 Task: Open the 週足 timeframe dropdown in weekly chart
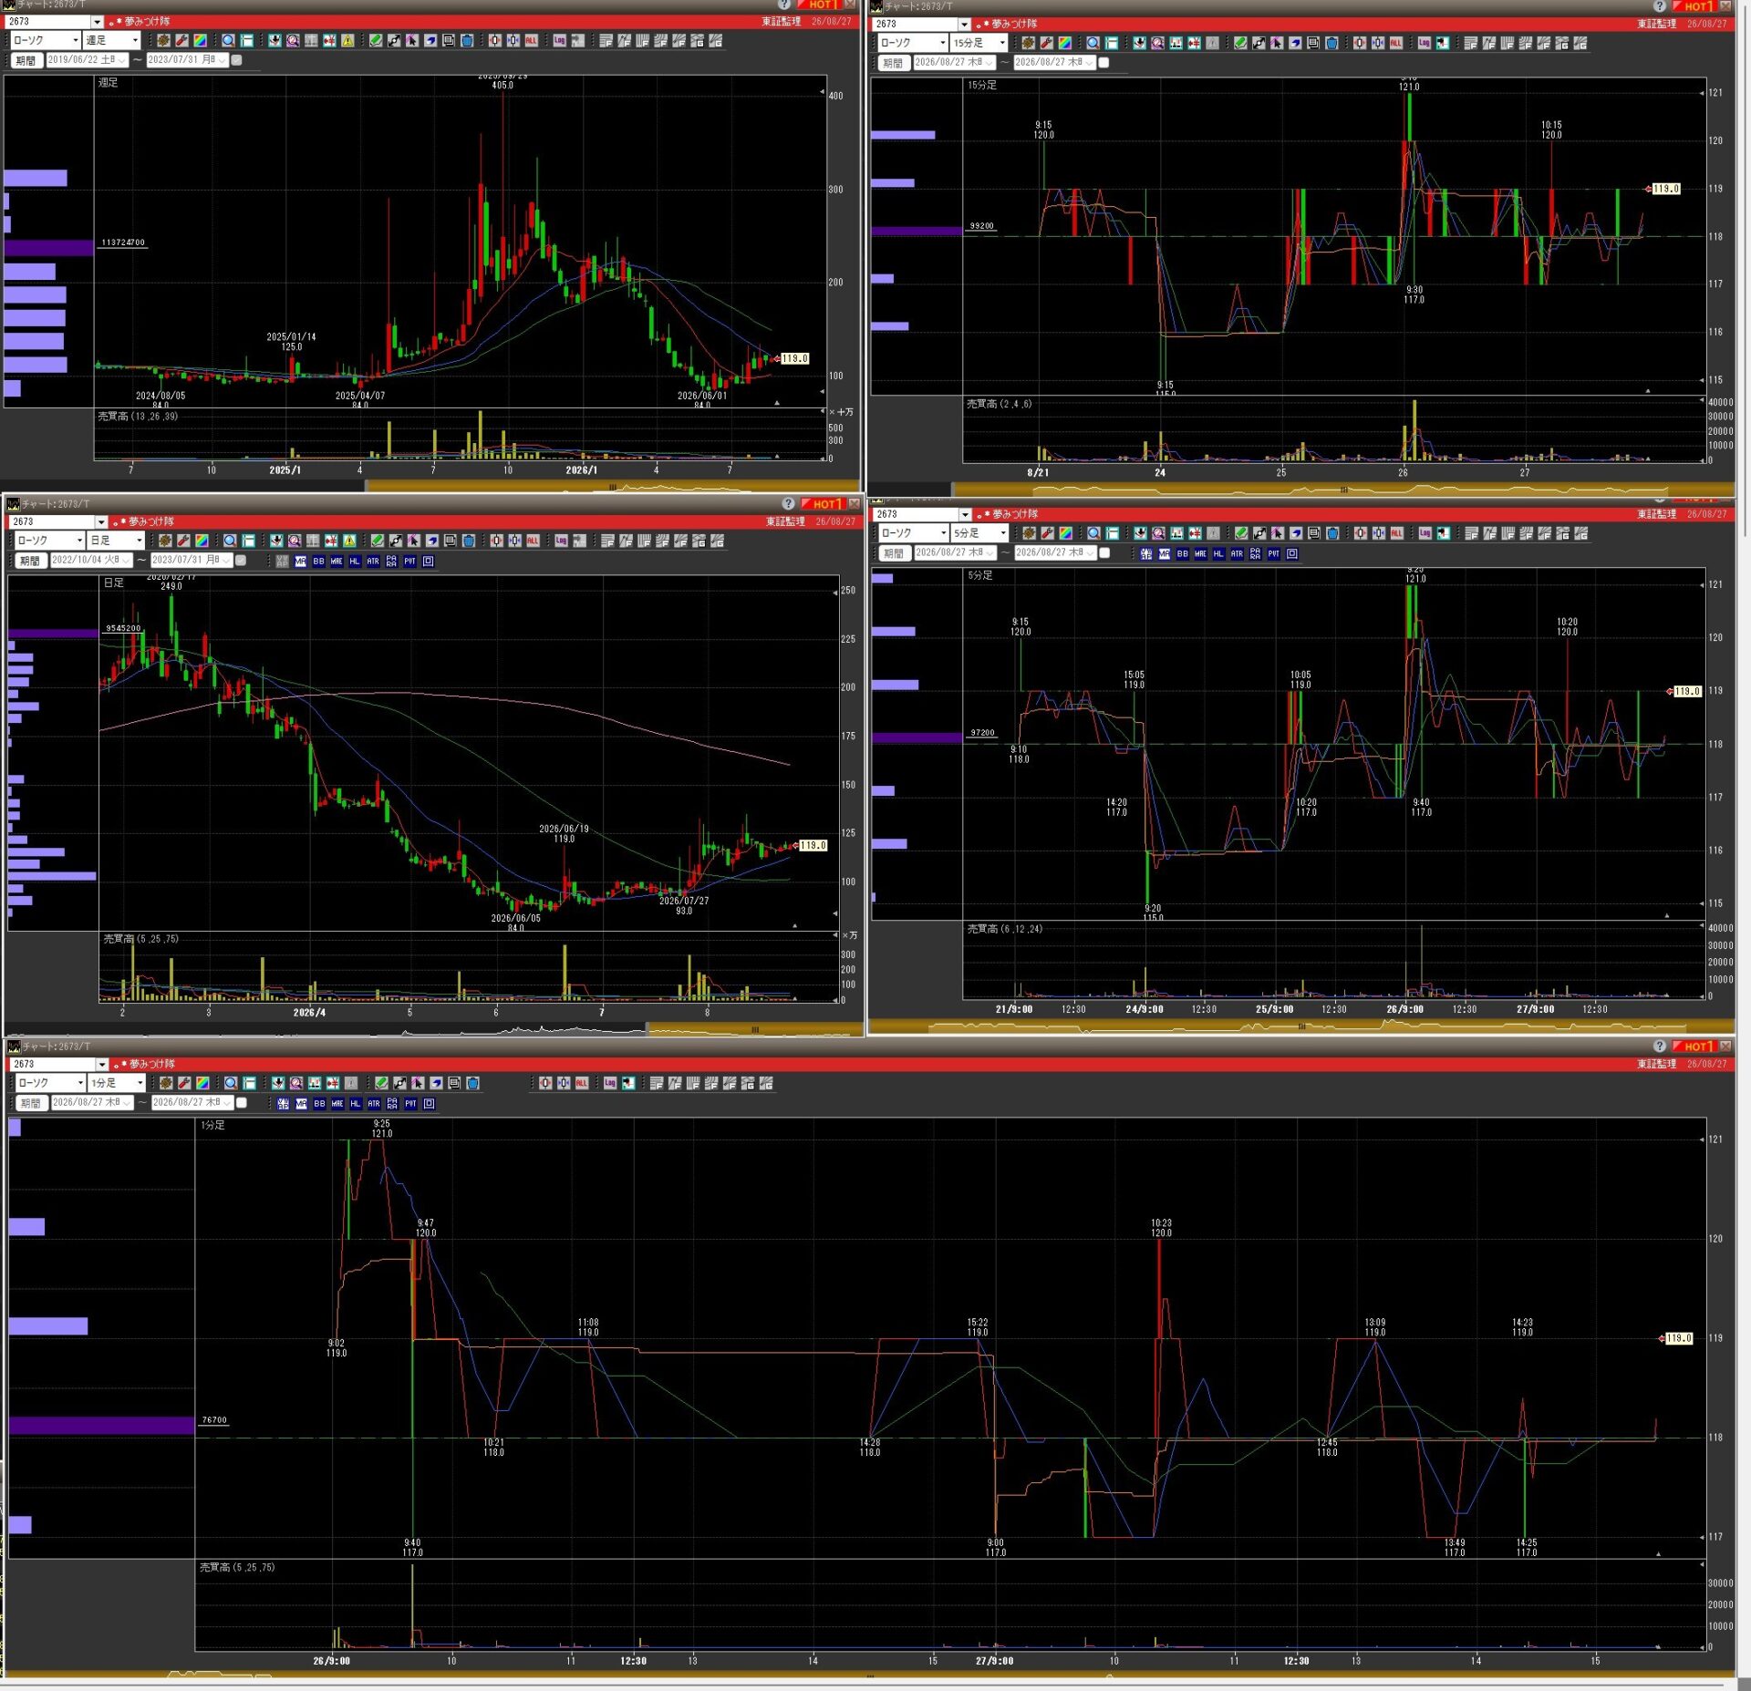point(111,40)
